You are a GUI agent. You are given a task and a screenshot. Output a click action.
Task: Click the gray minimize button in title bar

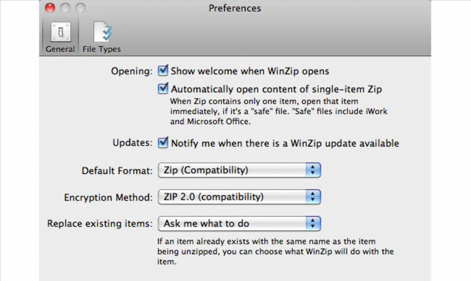pyautogui.click(x=65, y=8)
